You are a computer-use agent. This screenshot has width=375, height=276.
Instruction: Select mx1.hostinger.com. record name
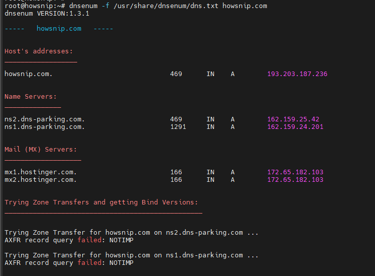tap(41, 172)
